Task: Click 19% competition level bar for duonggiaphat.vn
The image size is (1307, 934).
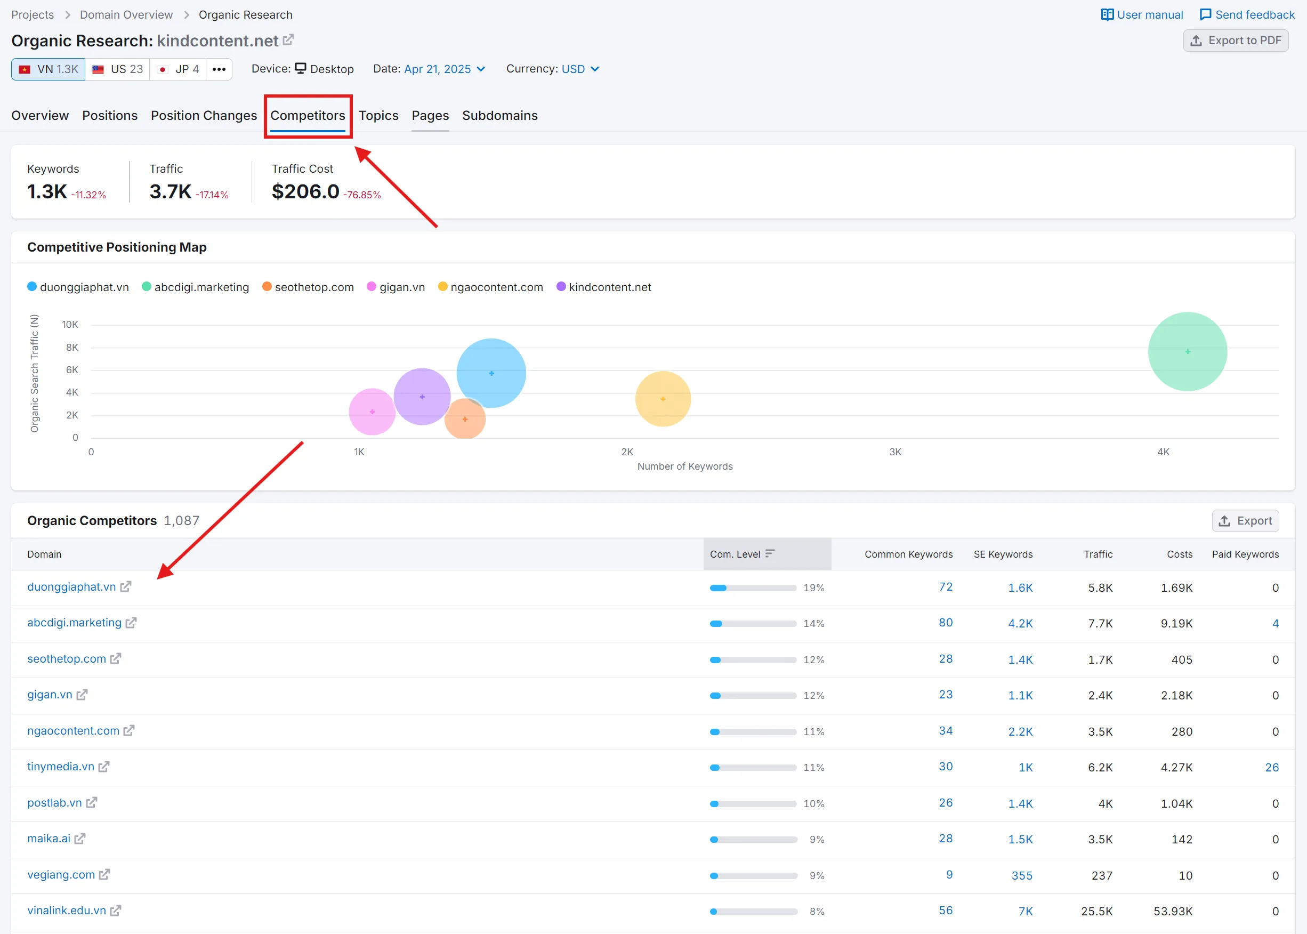Action: (753, 588)
